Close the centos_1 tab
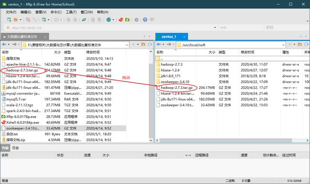 (184, 37)
